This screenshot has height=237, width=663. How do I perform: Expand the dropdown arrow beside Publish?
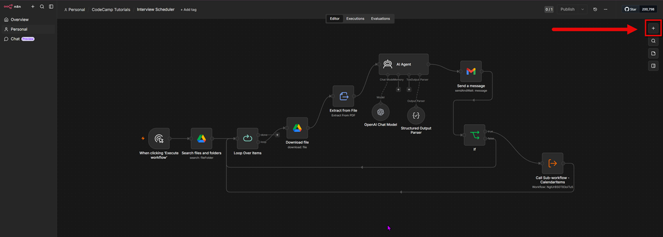click(583, 9)
